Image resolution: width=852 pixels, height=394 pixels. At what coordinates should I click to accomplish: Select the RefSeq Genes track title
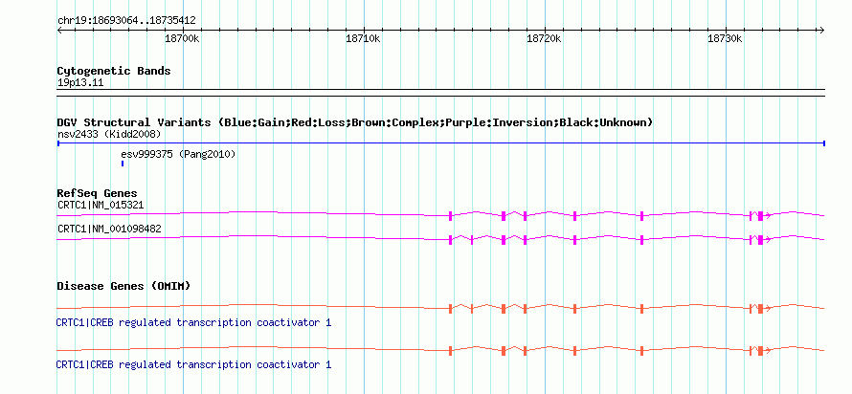pos(98,193)
